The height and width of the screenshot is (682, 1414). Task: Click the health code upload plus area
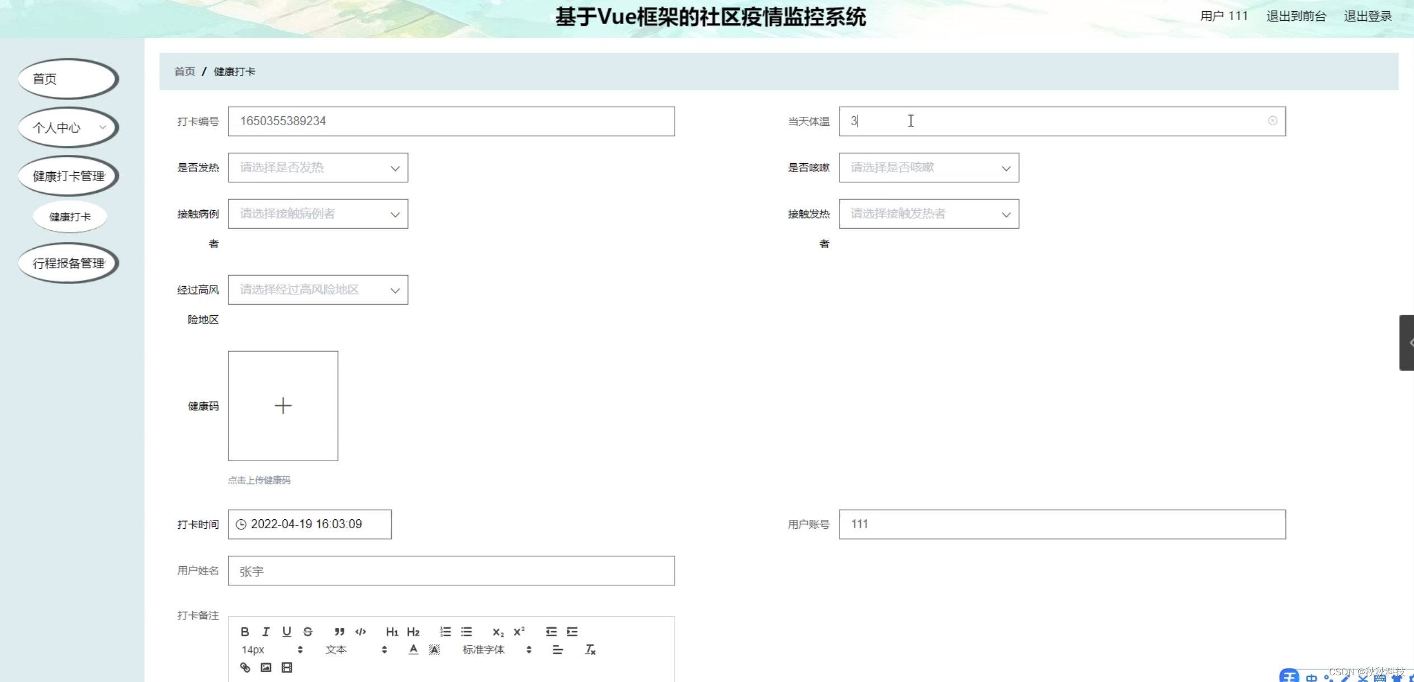(283, 406)
